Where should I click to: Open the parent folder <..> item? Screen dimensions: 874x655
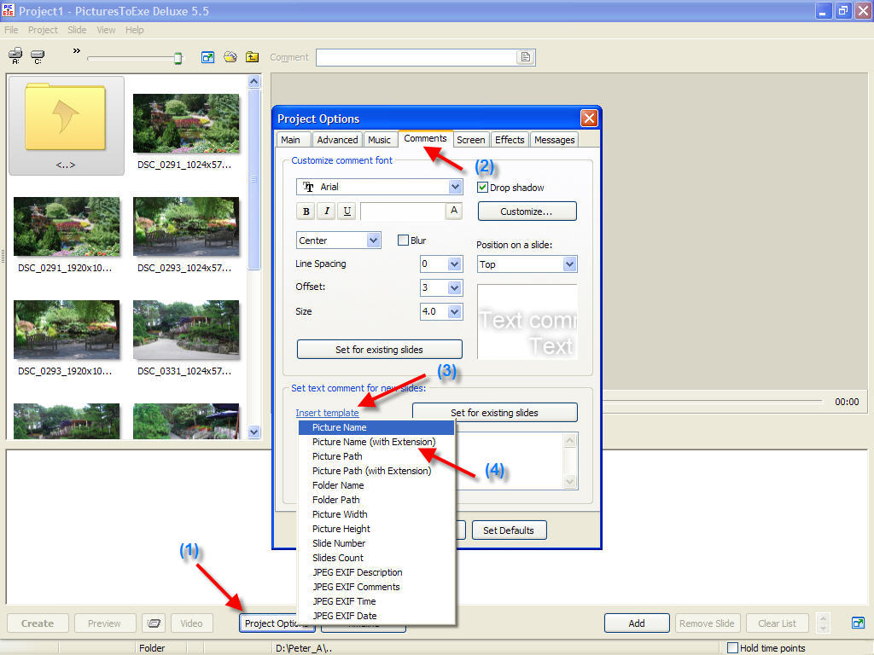[x=67, y=126]
